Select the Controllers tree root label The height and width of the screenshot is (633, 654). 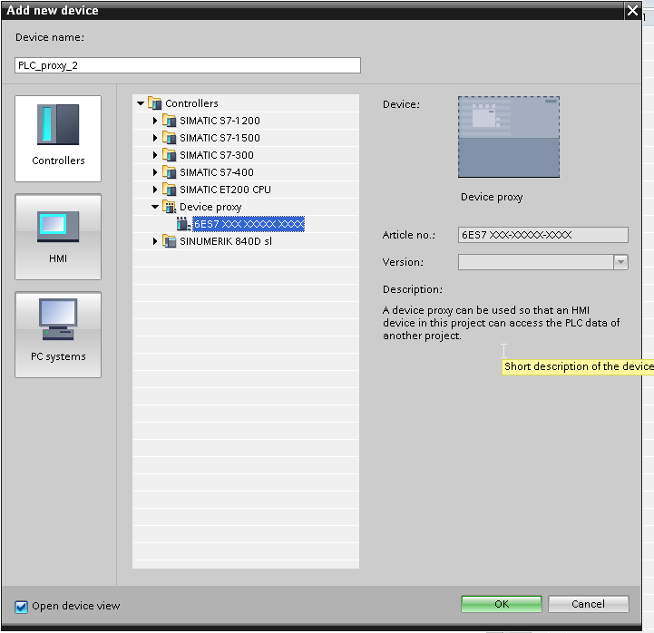(x=192, y=103)
